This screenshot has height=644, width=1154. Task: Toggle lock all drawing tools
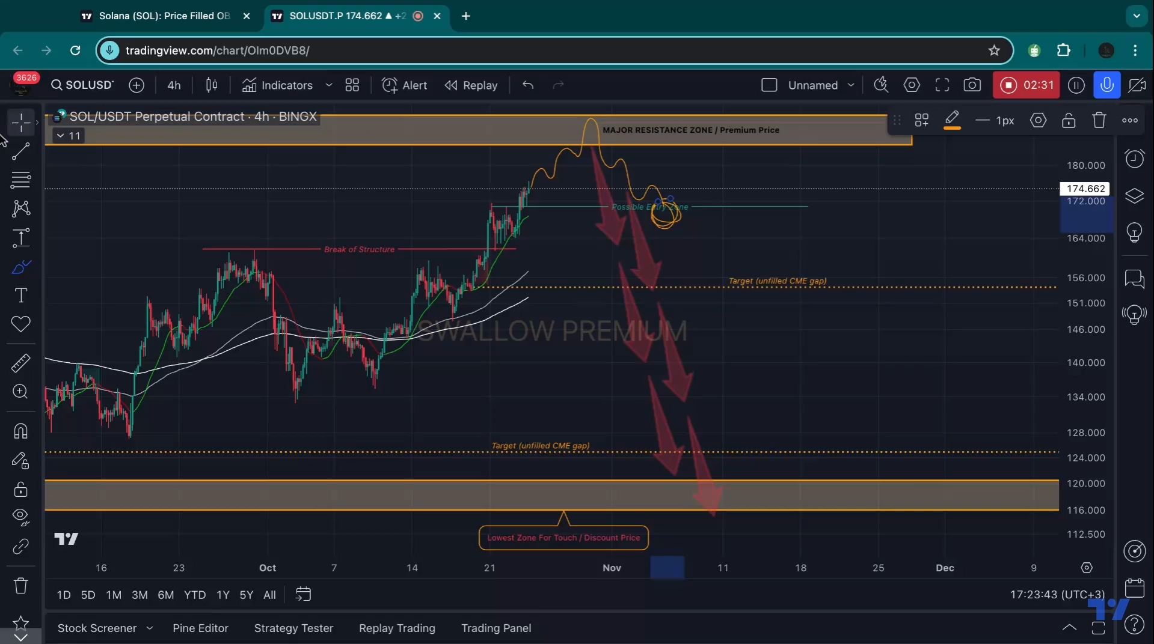click(20, 490)
